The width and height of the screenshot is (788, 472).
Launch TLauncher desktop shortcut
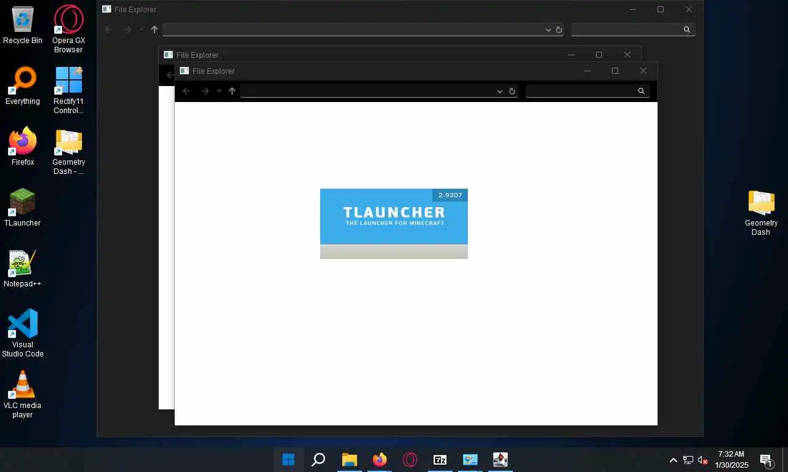(23, 208)
